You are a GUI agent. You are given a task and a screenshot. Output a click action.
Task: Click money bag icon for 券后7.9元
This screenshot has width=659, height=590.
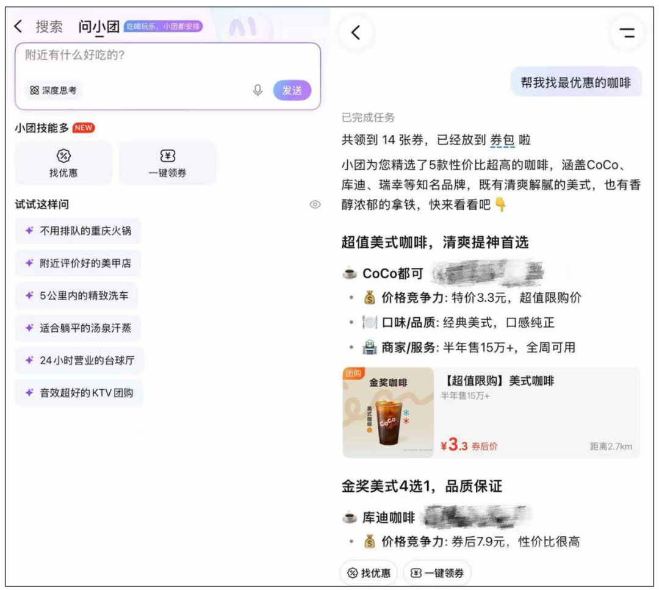point(369,541)
